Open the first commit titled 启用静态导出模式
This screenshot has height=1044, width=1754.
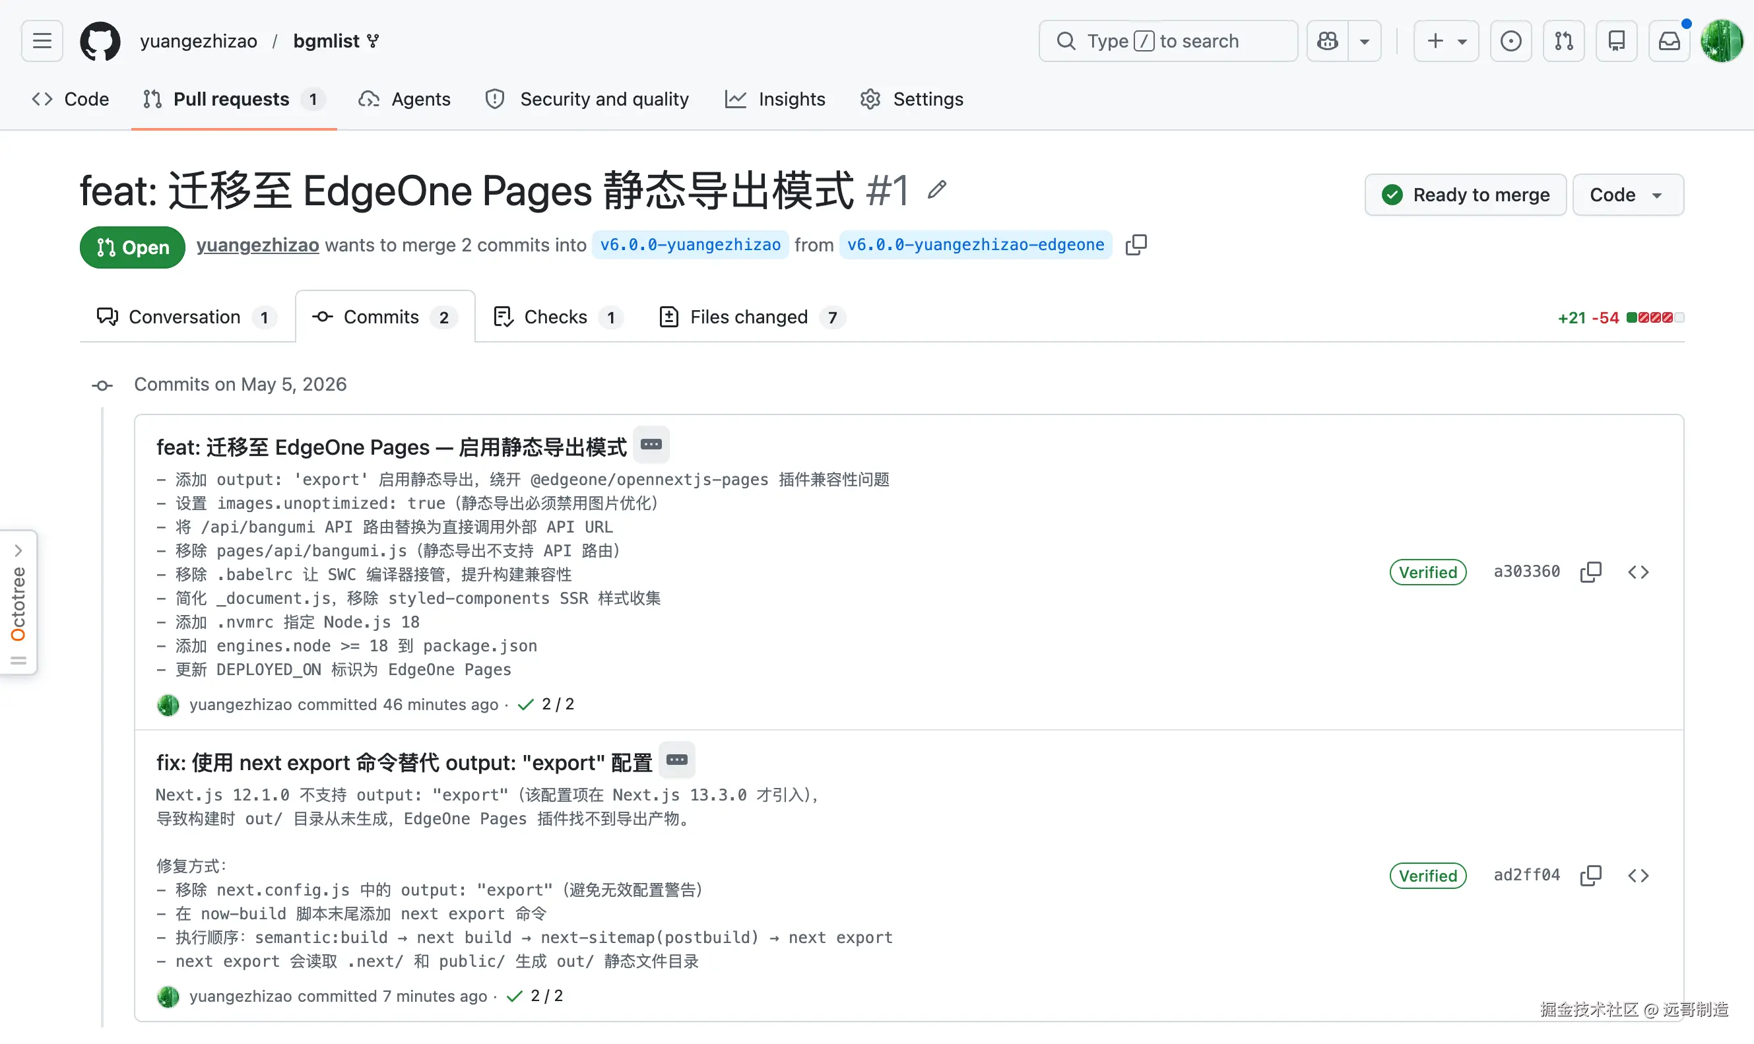[x=392, y=447]
